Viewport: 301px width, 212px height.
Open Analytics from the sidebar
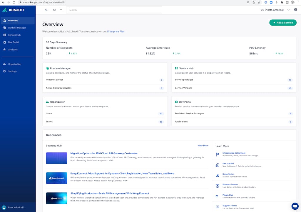coord(13,50)
